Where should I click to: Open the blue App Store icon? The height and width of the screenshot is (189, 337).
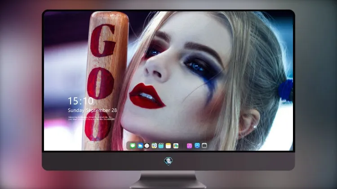[x=197, y=146]
